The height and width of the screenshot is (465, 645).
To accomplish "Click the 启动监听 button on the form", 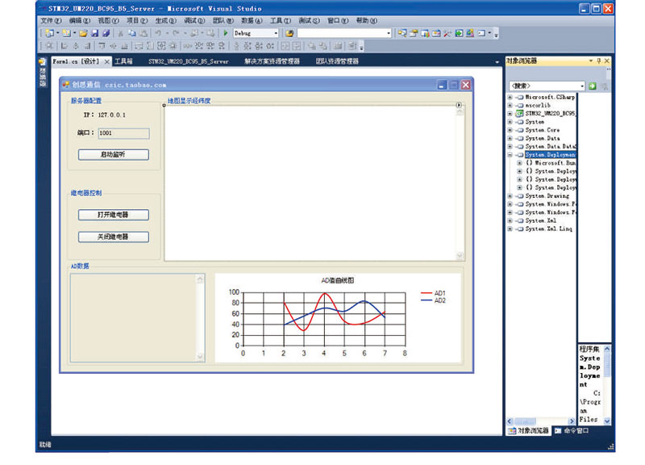I will [114, 154].
